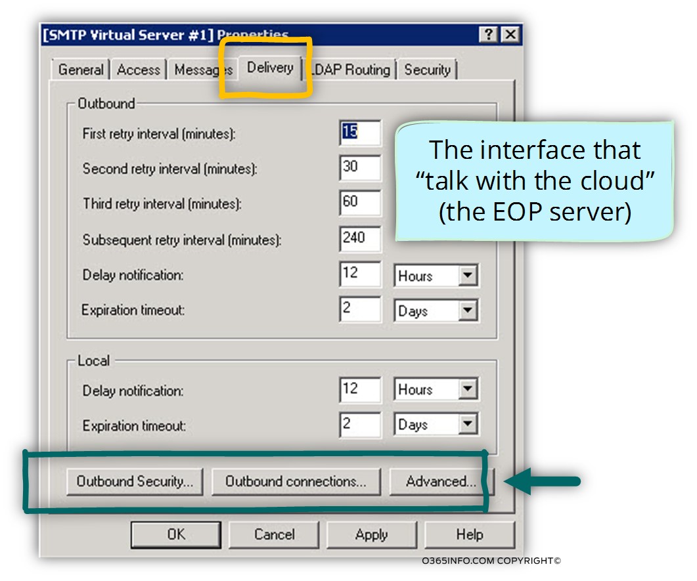Switch to LDAP Routing tab
Screen dimensions: 697x581
pyautogui.click(x=350, y=70)
